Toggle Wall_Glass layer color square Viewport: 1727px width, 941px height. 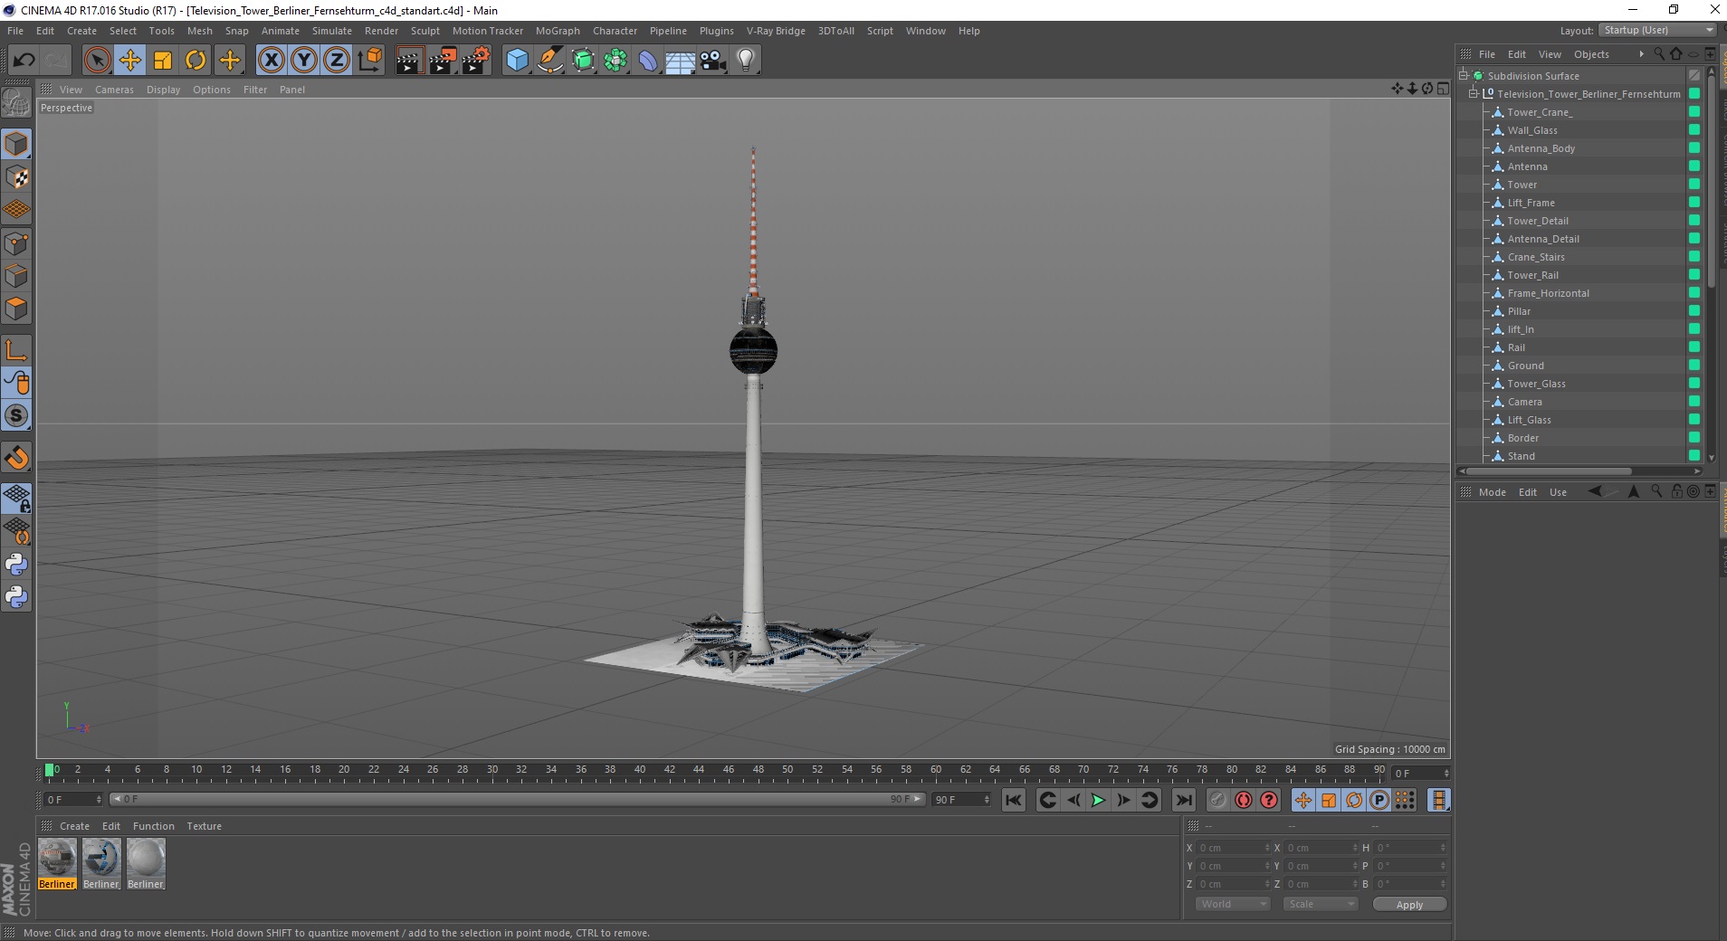click(1694, 129)
